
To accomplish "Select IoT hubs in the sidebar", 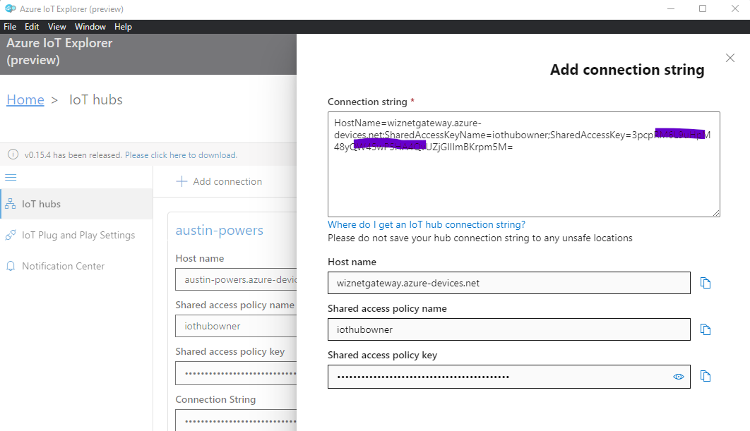I will [76, 204].
